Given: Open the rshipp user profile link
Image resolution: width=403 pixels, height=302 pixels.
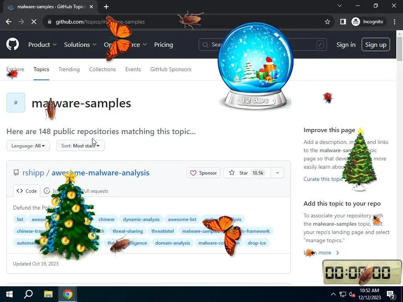Looking at the screenshot, I should (x=33, y=173).
